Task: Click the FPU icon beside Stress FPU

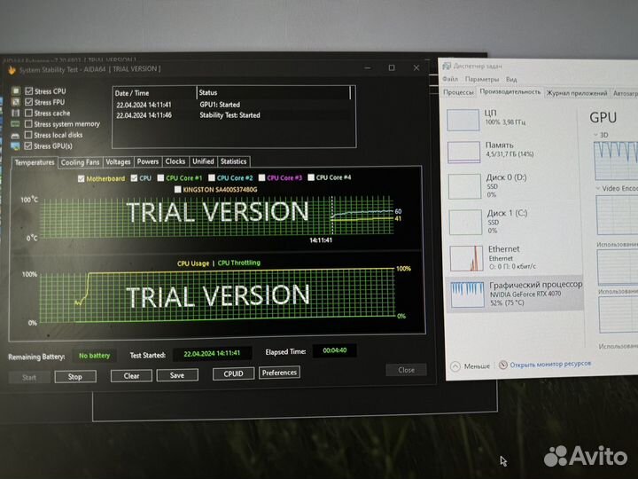Action: click(15, 102)
